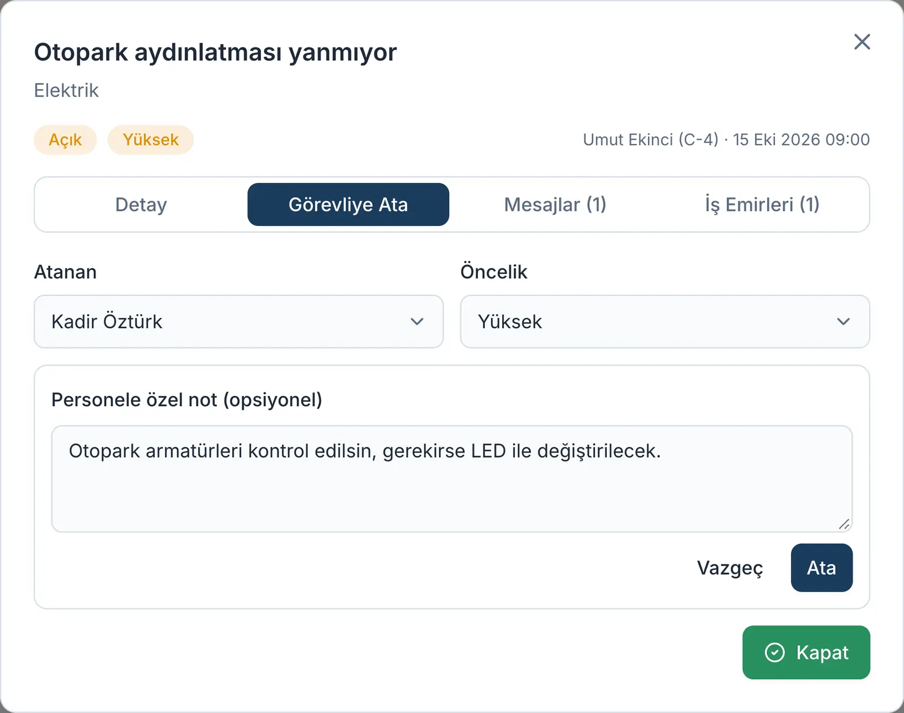
Task: Click the Umut Ekinci (C-4) date text
Action: click(x=726, y=140)
